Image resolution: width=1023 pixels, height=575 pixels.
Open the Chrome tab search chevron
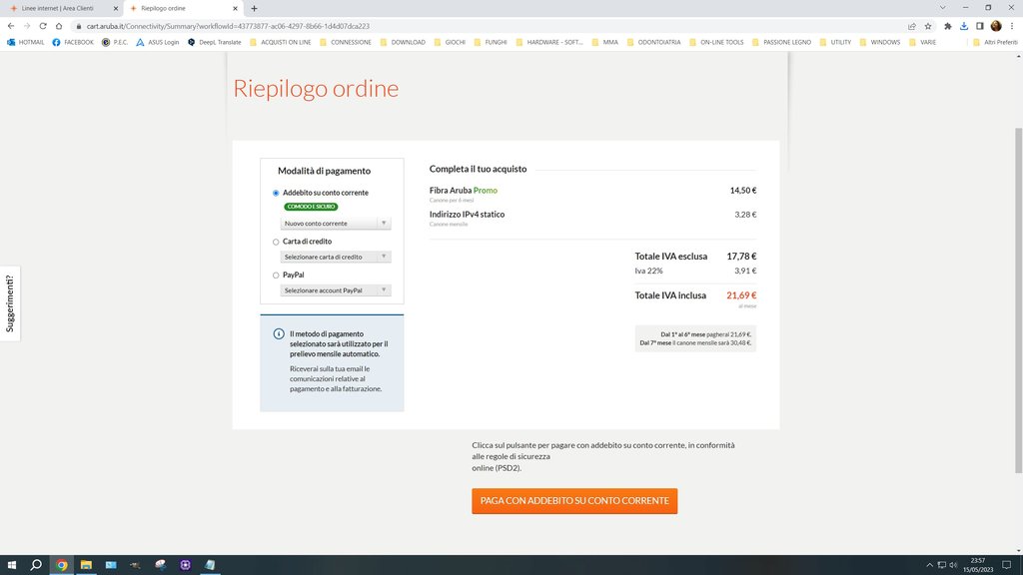point(942,8)
